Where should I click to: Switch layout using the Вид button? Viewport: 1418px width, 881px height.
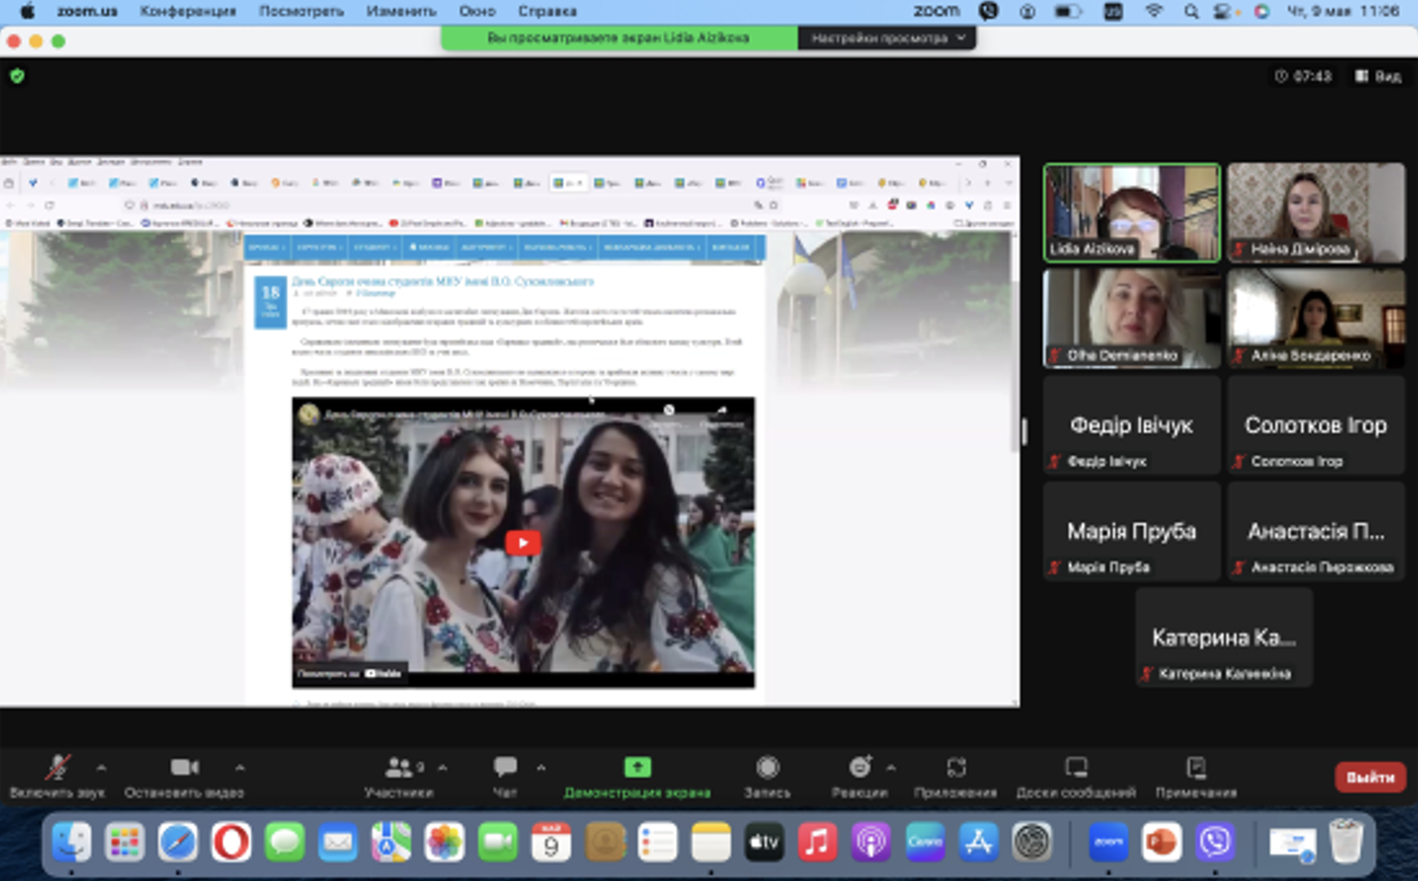(x=1378, y=76)
